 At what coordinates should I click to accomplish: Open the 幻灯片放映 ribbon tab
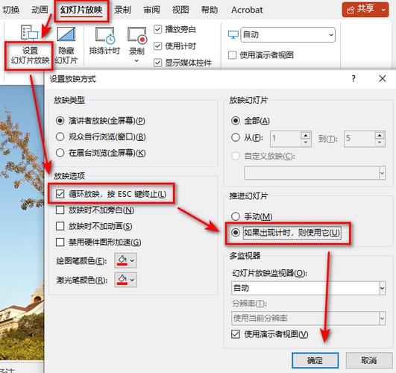[x=81, y=10]
